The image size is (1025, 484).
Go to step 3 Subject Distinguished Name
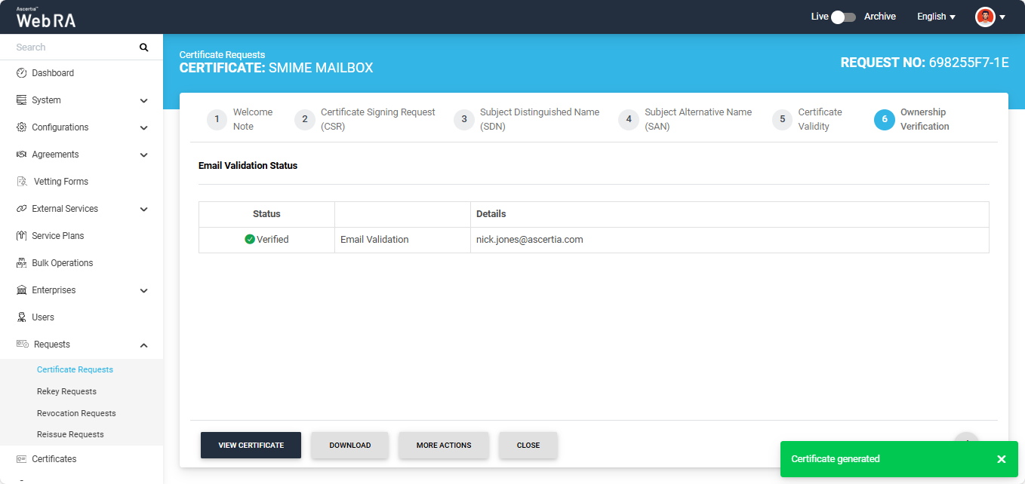[x=527, y=119]
